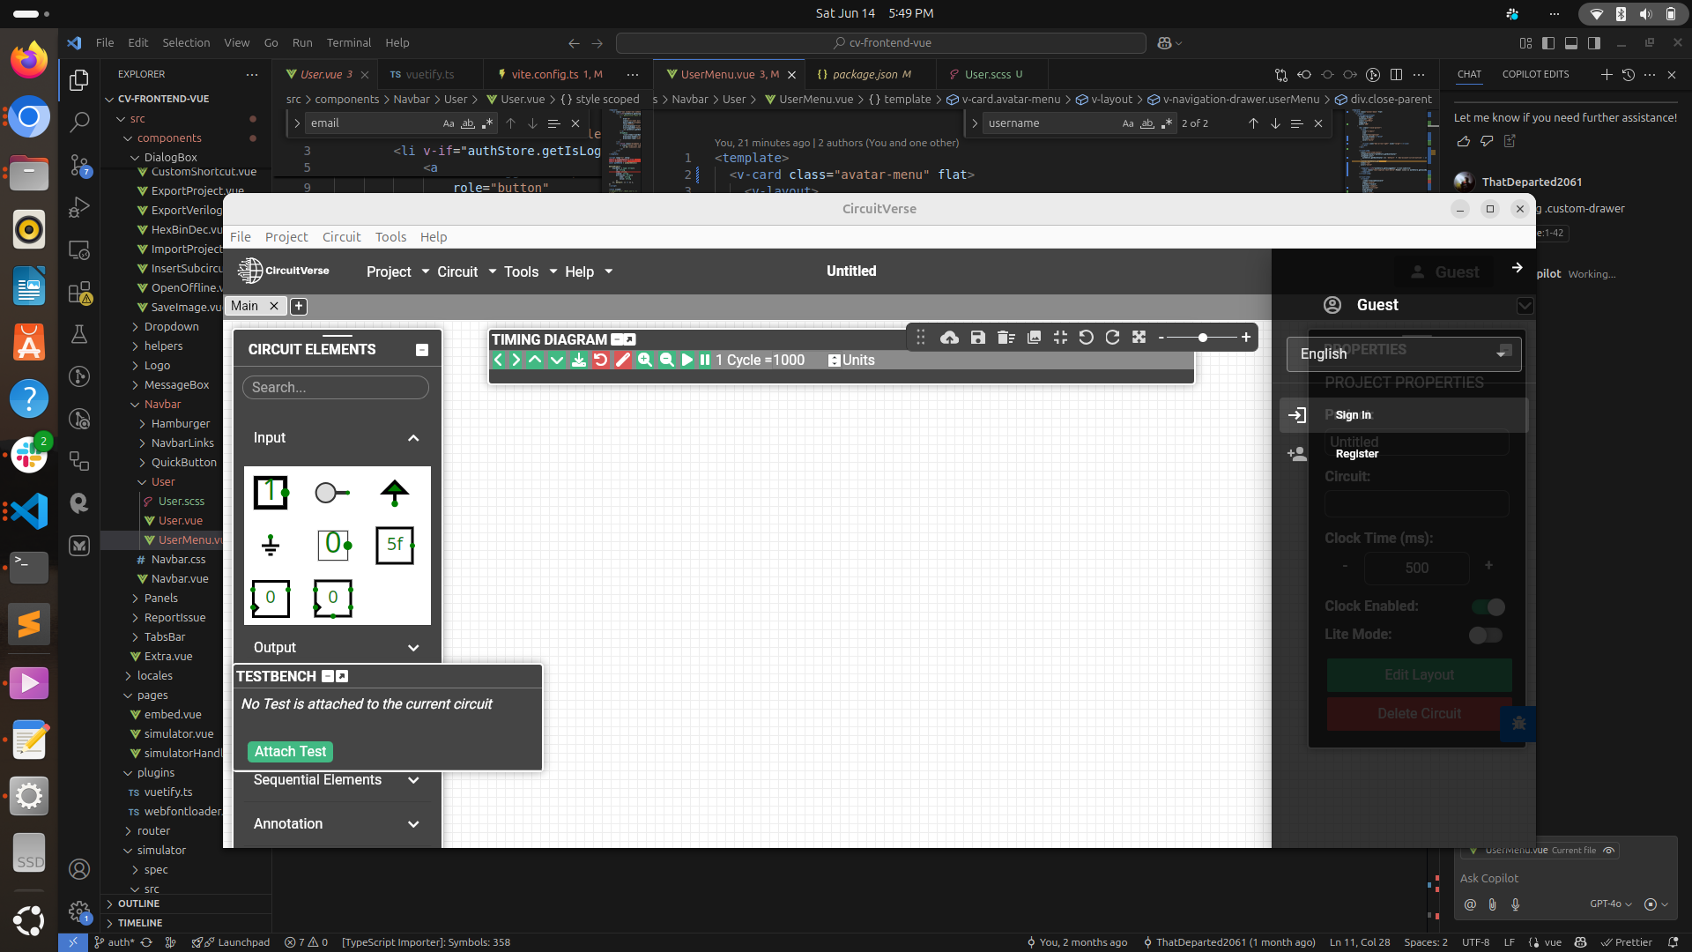Disable the Clock Enabled switch
The width and height of the screenshot is (1692, 952).
(1489, 606)
